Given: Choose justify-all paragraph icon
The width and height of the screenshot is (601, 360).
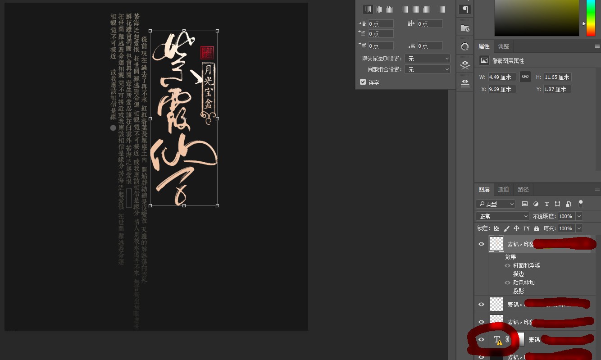Looking at the screenshot, I should click(442, 9).
